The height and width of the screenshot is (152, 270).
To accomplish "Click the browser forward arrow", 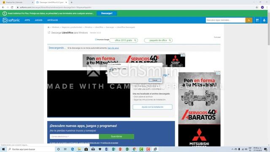I will (x=8, y=8).
